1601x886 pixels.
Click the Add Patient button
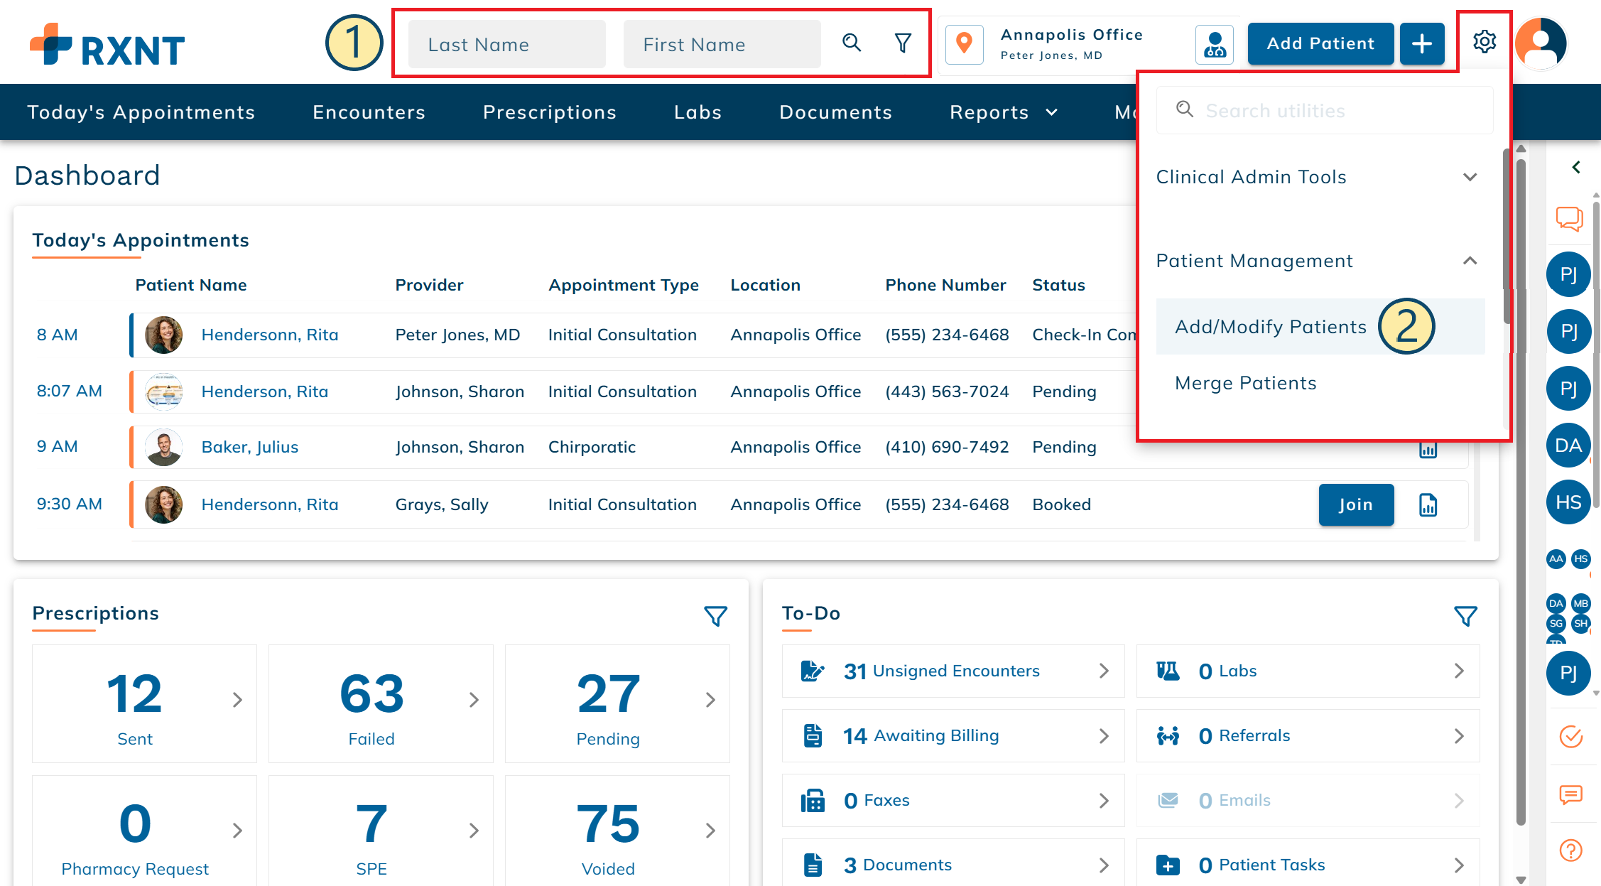click(1320, 44)
